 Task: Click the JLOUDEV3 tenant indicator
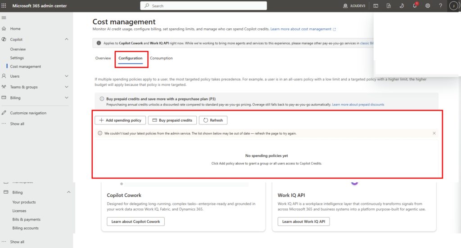click(x=354, y=6)
